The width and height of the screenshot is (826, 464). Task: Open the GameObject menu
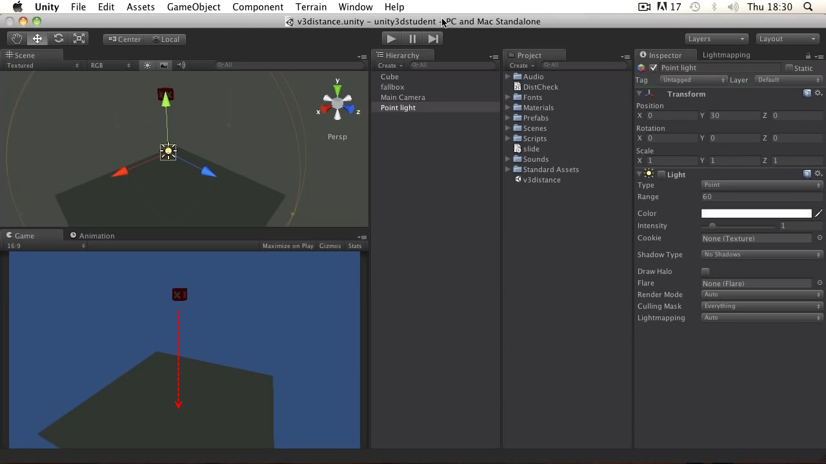click(x=194, y=7)
